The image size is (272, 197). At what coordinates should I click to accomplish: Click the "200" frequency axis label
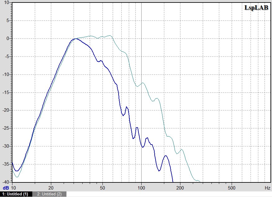(180, 188)
